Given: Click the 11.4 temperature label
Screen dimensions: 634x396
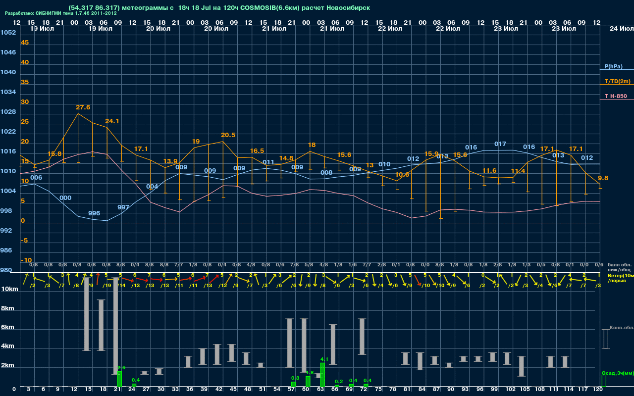Looking at the screenshot, I should pyautogui.click(x=518, y=171).
